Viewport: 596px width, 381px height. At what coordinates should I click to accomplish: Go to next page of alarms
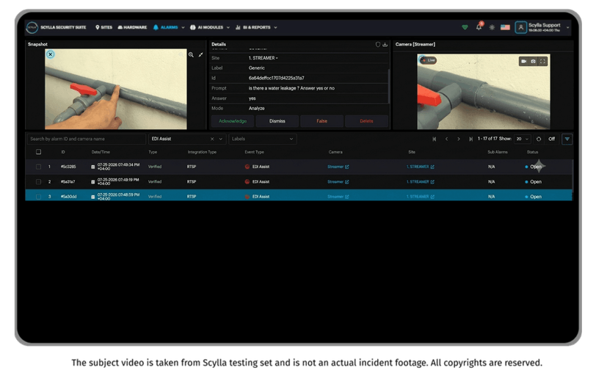click(x=459, y=139)
